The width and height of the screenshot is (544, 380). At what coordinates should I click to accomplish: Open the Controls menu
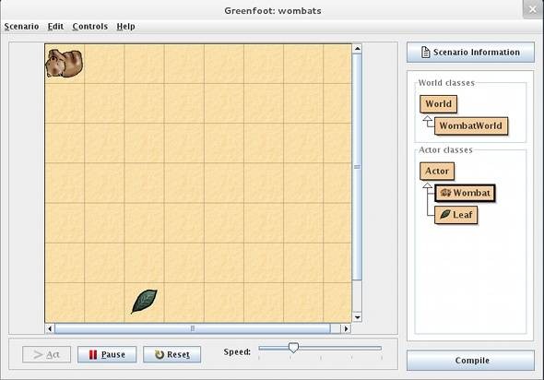pyautogui.click(x=90, y=27)
